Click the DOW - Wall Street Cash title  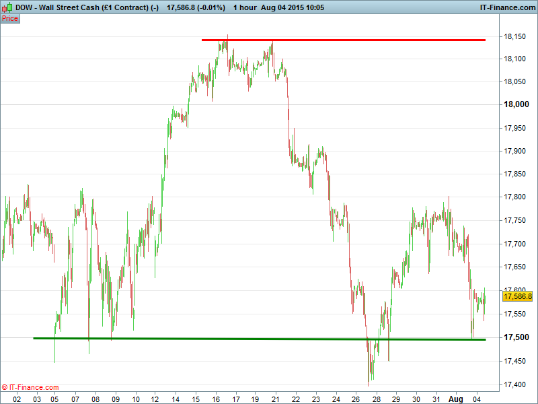(87, 7)
